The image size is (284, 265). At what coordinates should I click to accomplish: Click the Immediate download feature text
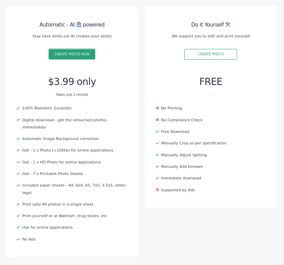[x=181, y=178]
